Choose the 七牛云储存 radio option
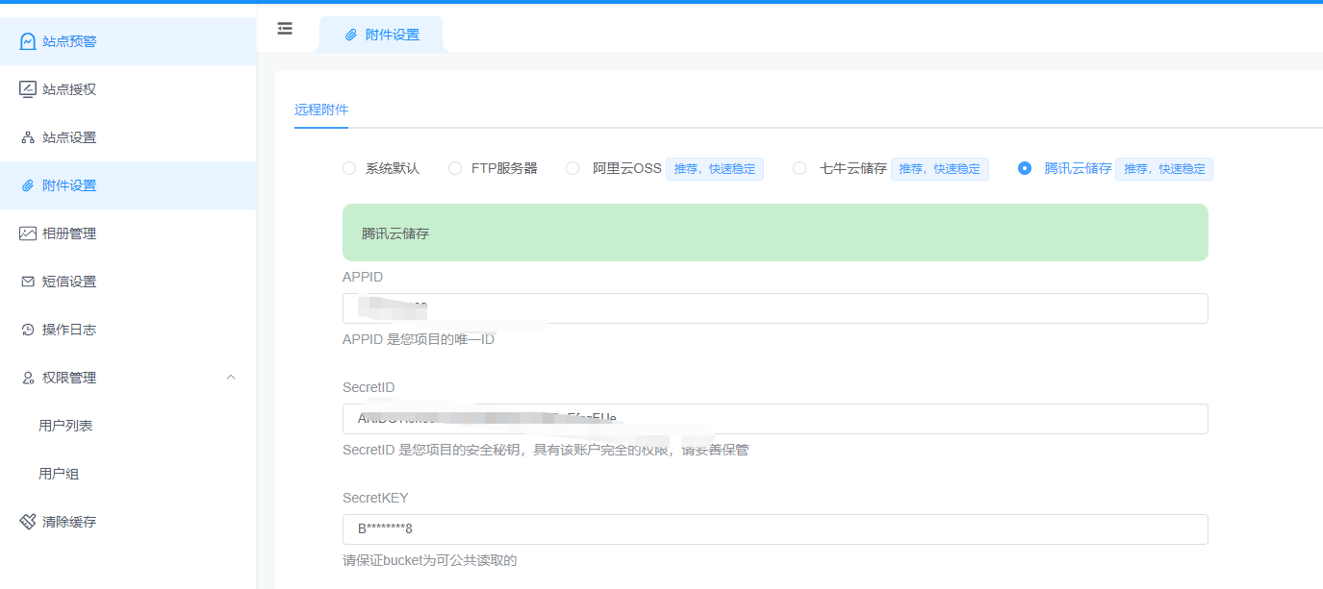 coord(800,168)
